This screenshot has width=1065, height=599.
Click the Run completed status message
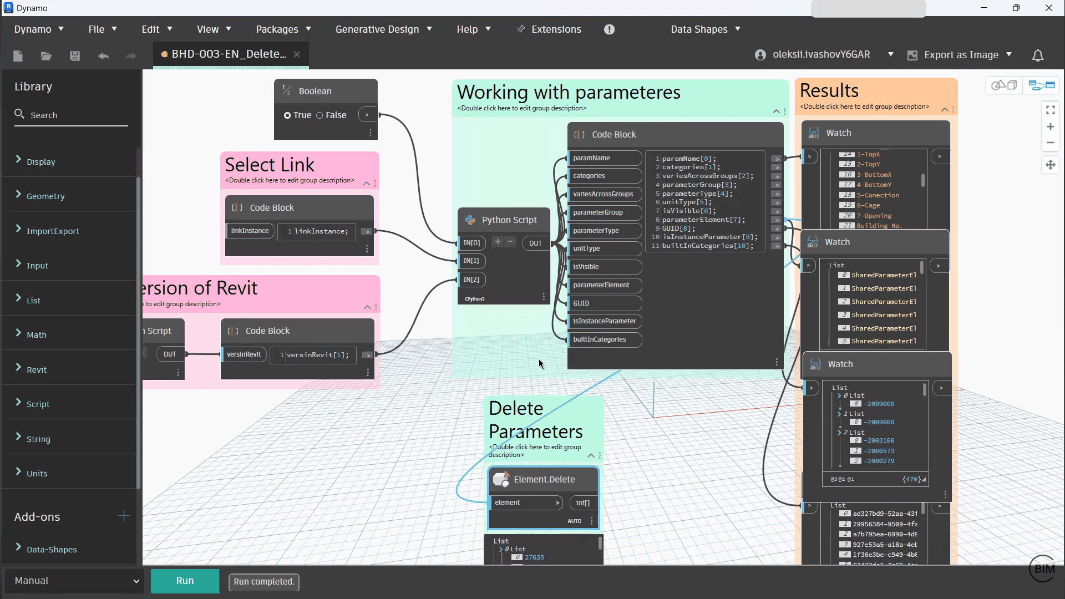(x=264, y=581)
